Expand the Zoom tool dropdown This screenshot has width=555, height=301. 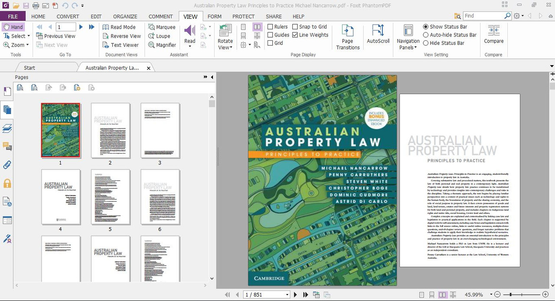(27, 45)
